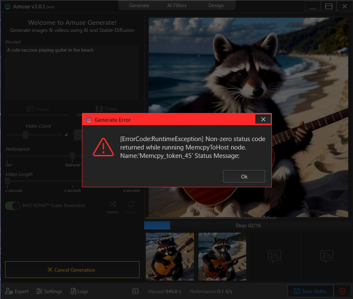
Task: Click the refresh seed icon
Action: (131, 205)
